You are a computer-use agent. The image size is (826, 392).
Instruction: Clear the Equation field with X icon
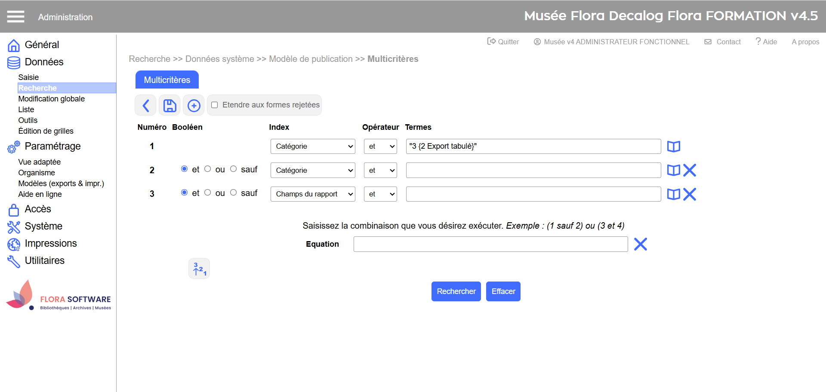coord(640,244)
